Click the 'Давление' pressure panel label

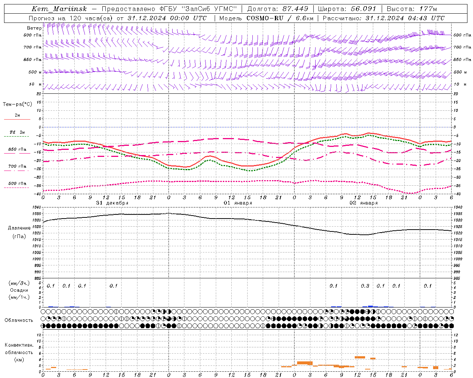pos(19,228)
